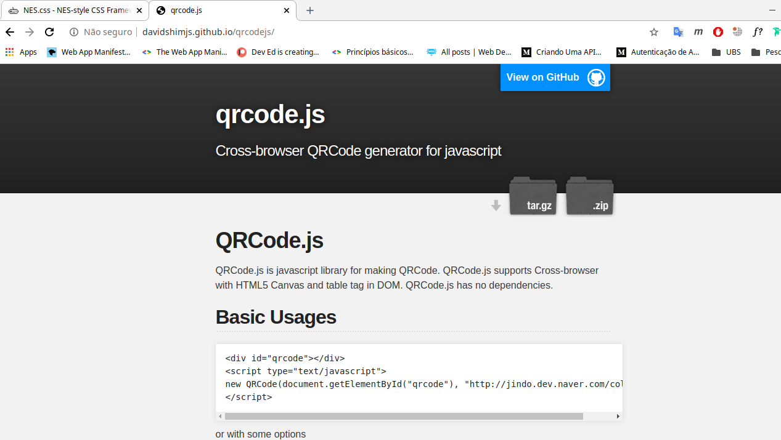This screenshot has height=440, width=781.
Task: Open the green Vue devtools extension
Action: (x=775, y=32)
